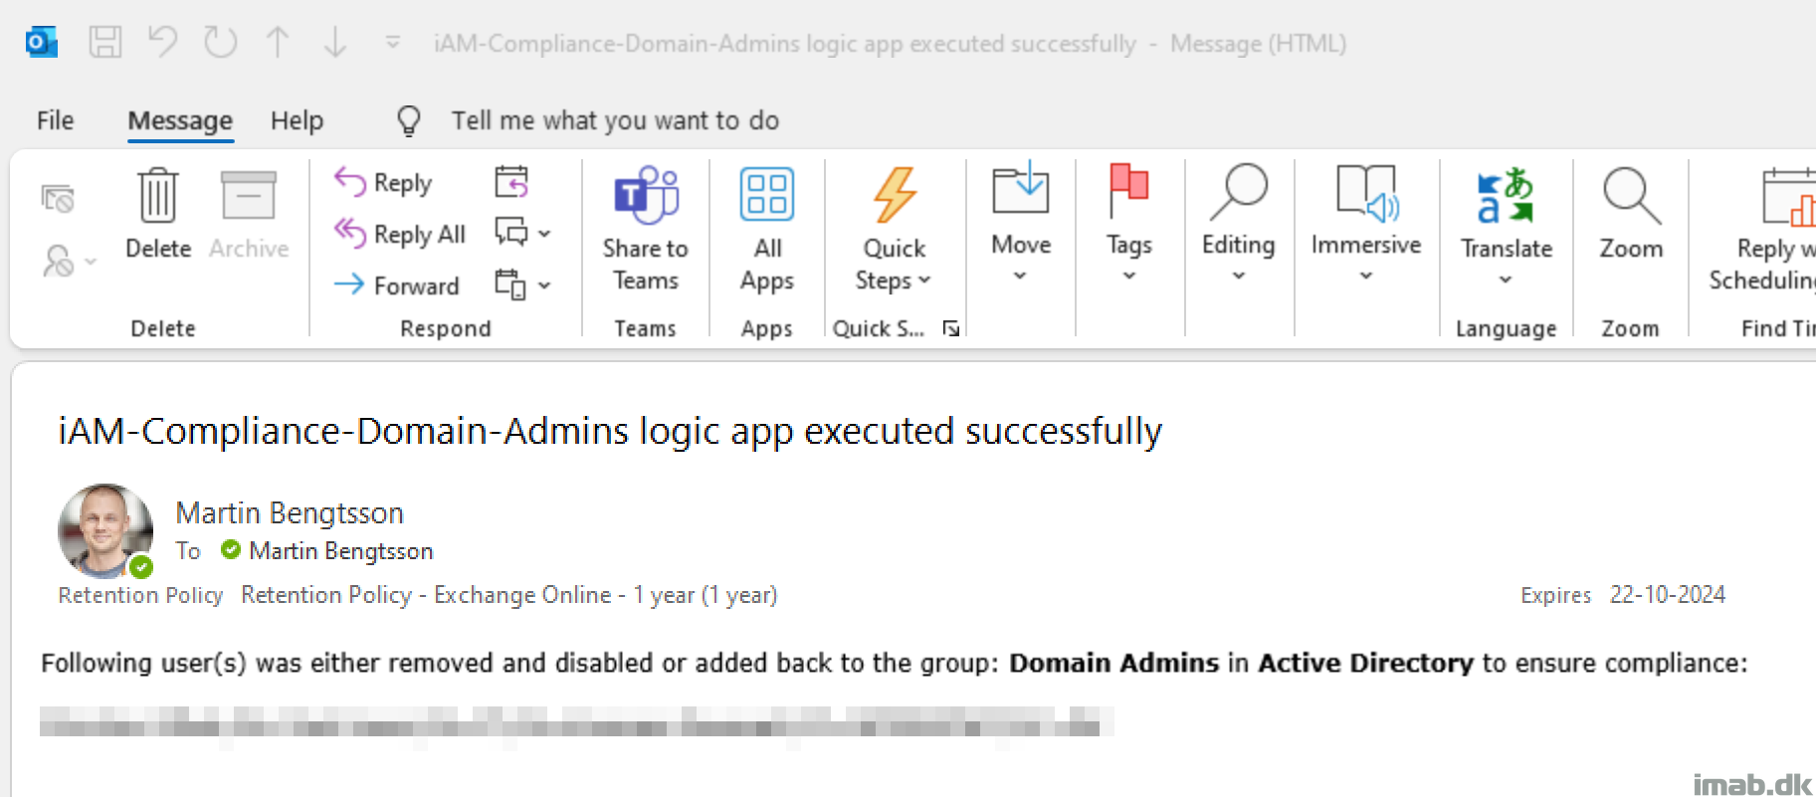This screenshot has width=1816, height=797.
Task: Share to Teams
Action: pyautogui.click(x=646, y=229)
